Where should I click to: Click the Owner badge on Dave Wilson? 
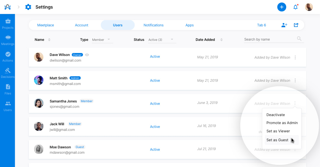click(x=77, y=55)
